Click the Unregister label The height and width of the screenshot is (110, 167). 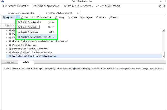pyautogui.click(x=88, y=17)
